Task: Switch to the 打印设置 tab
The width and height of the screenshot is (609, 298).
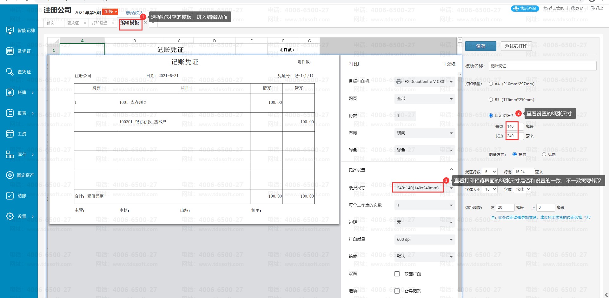Action: pyautogui.click(x=99, y=23)
